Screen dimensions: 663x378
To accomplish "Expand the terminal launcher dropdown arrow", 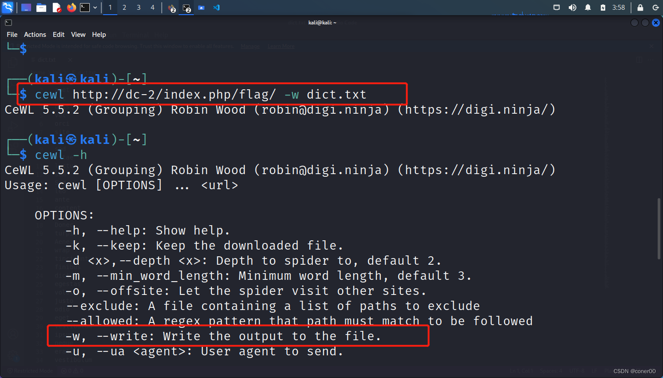I will tap(95, 8).
